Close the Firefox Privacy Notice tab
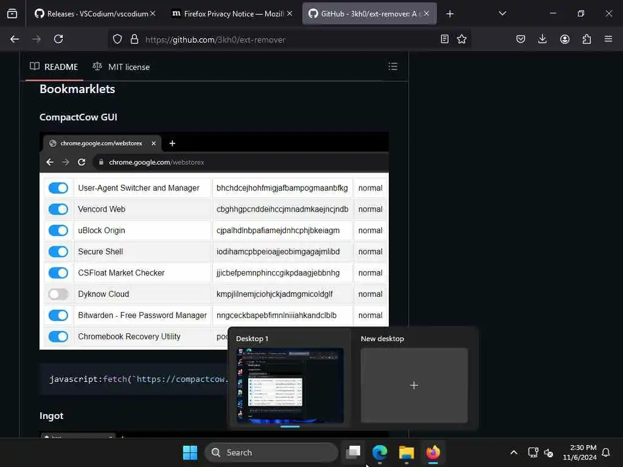The image size is (623, 467). point(290,13)
